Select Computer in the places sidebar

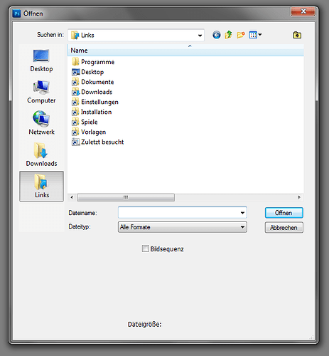tap(41, 92)
